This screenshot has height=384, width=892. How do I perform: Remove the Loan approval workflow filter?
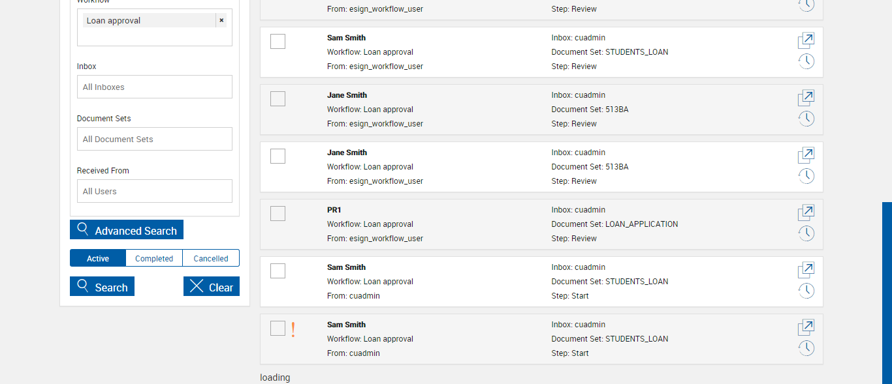(x=221, y=20)
